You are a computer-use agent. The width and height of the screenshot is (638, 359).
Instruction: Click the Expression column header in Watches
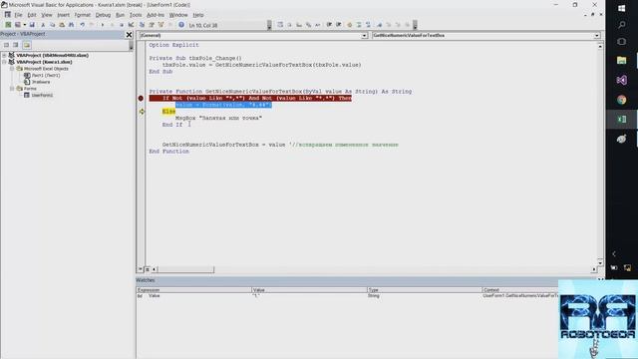tap(193, 290)
